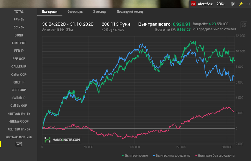The image size is (251, 161).
Task: Select the 'Последний месяц' tab
Action: (x=129, y=11)
